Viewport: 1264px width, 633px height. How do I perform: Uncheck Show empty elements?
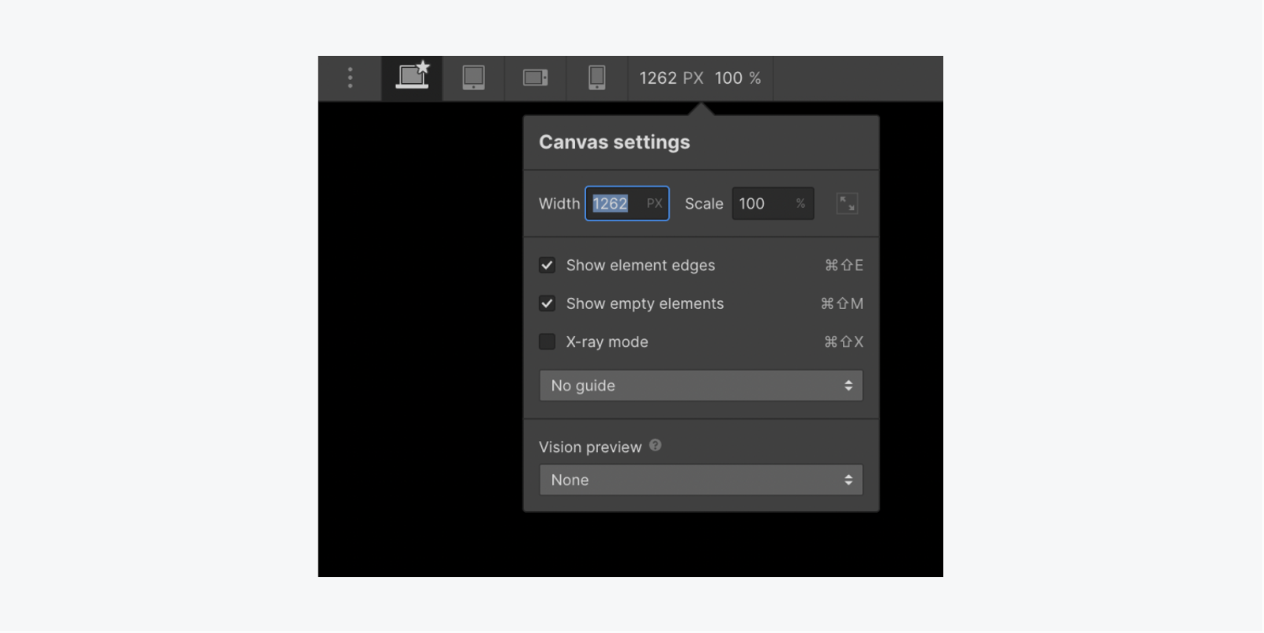click(x=547, y=303)
